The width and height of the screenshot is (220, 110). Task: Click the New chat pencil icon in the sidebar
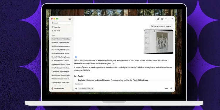click(52, 27)
